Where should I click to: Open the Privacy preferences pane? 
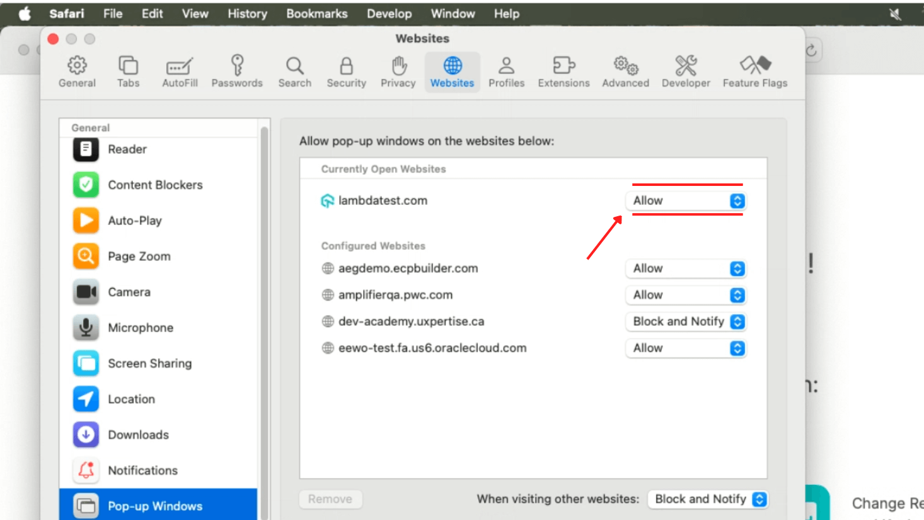click(x=398, y=72)
